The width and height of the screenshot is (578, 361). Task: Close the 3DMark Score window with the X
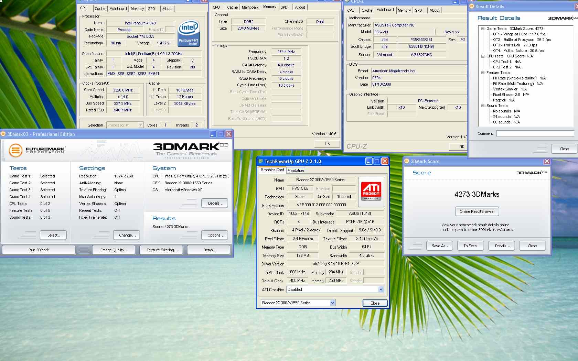click(x=547, y=161)
